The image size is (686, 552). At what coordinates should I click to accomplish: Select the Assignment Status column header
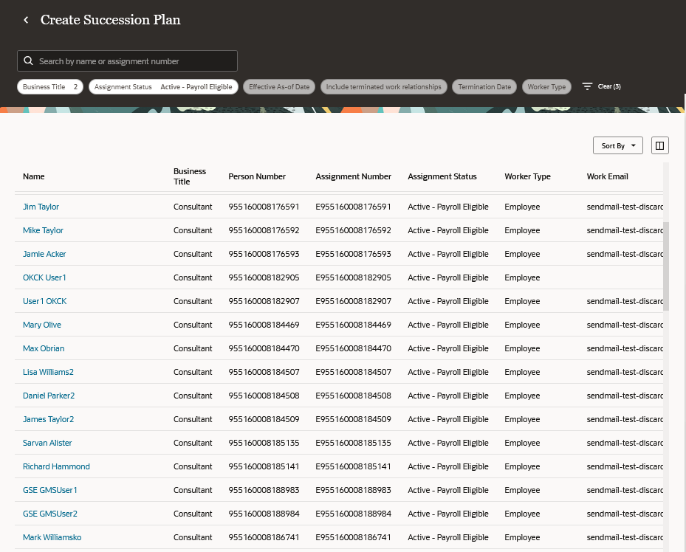click(x=442, y=176)
